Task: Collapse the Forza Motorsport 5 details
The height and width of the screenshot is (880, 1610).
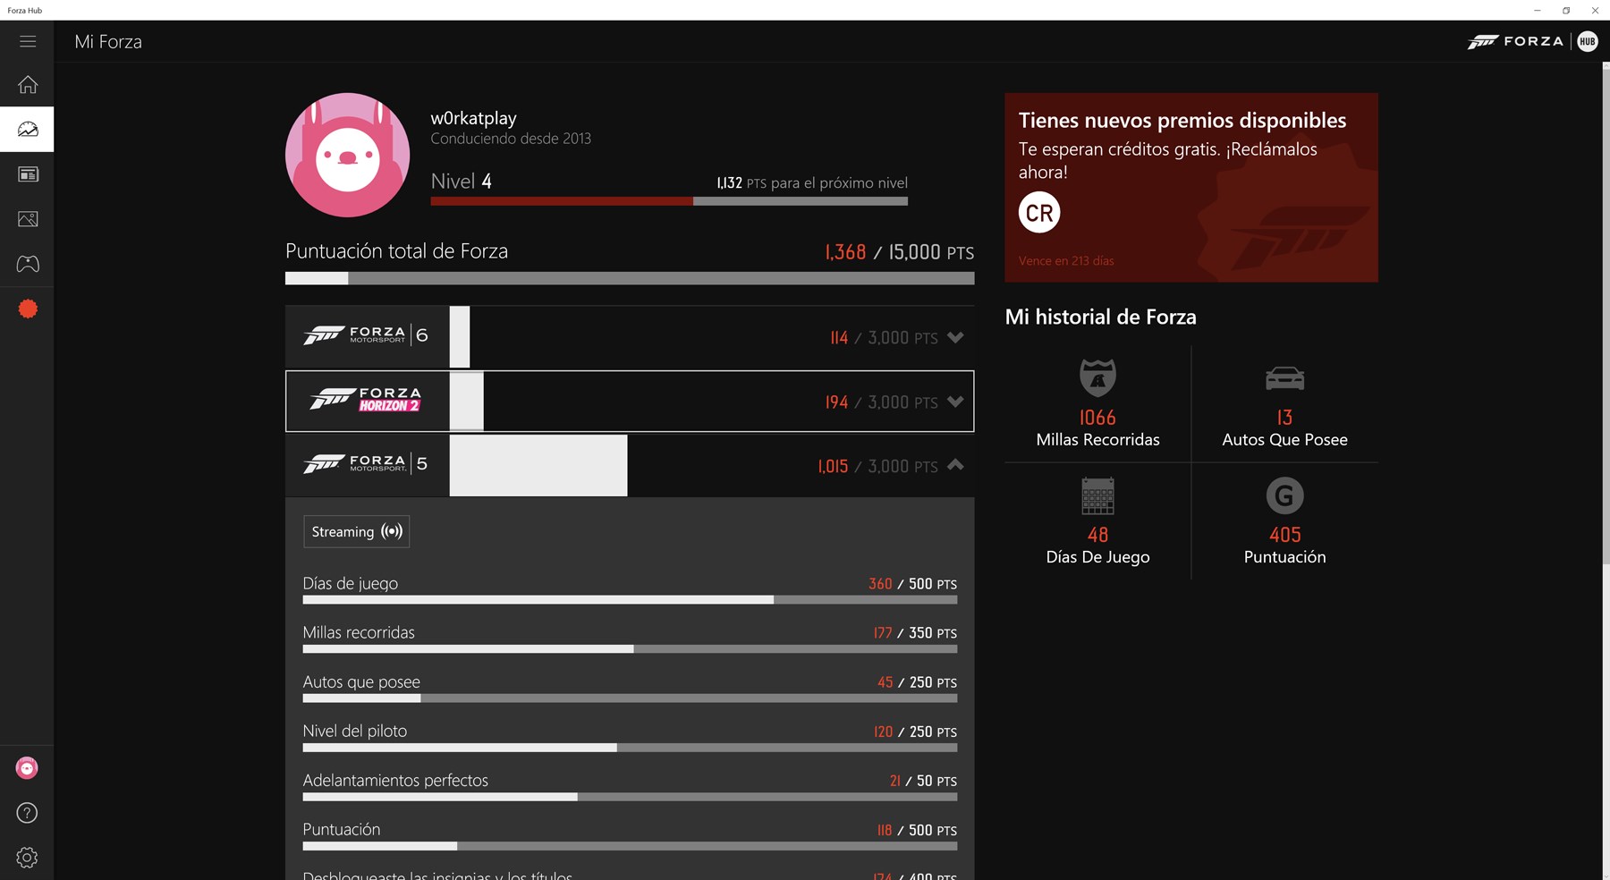Action: click(x=955, y=465)
